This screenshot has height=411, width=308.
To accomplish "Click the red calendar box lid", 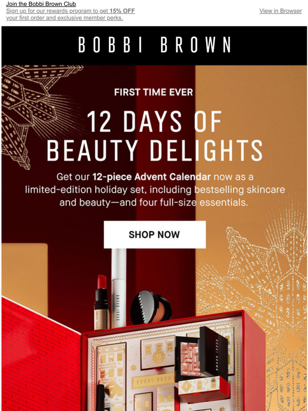I will coord(41,354).
